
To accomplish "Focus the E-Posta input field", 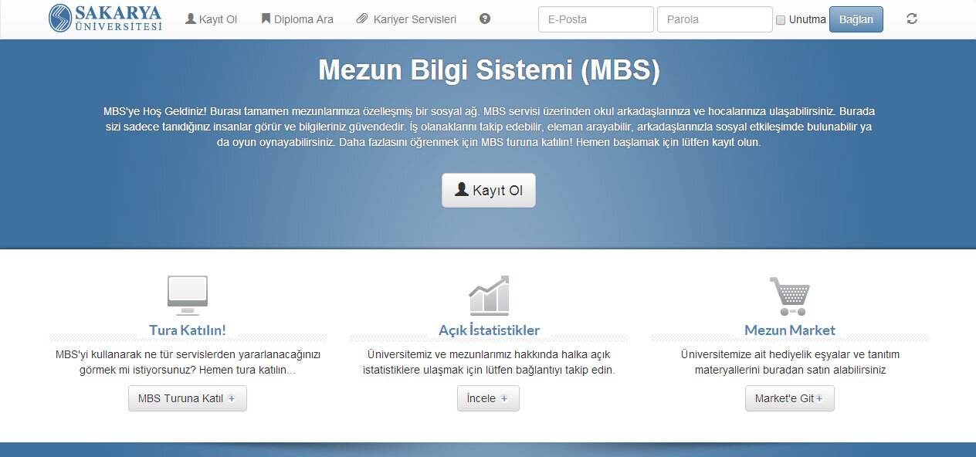I will click(596, 19).
